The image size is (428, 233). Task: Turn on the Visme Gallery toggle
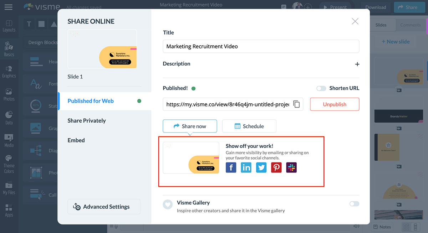(354, 204)
